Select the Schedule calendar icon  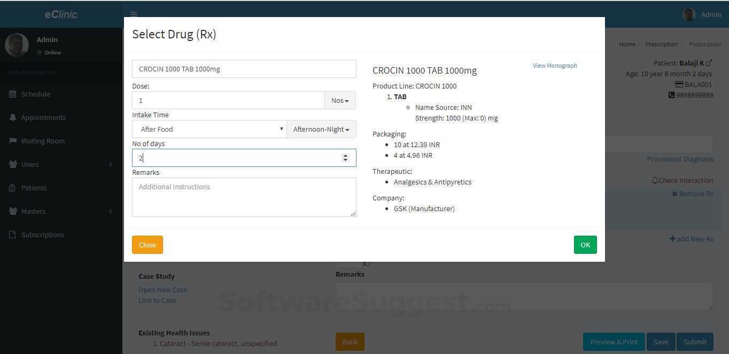pyautogui.click(x=18, y=94)
